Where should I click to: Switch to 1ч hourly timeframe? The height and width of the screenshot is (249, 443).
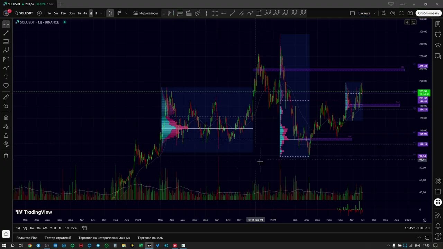click(79, 13)
